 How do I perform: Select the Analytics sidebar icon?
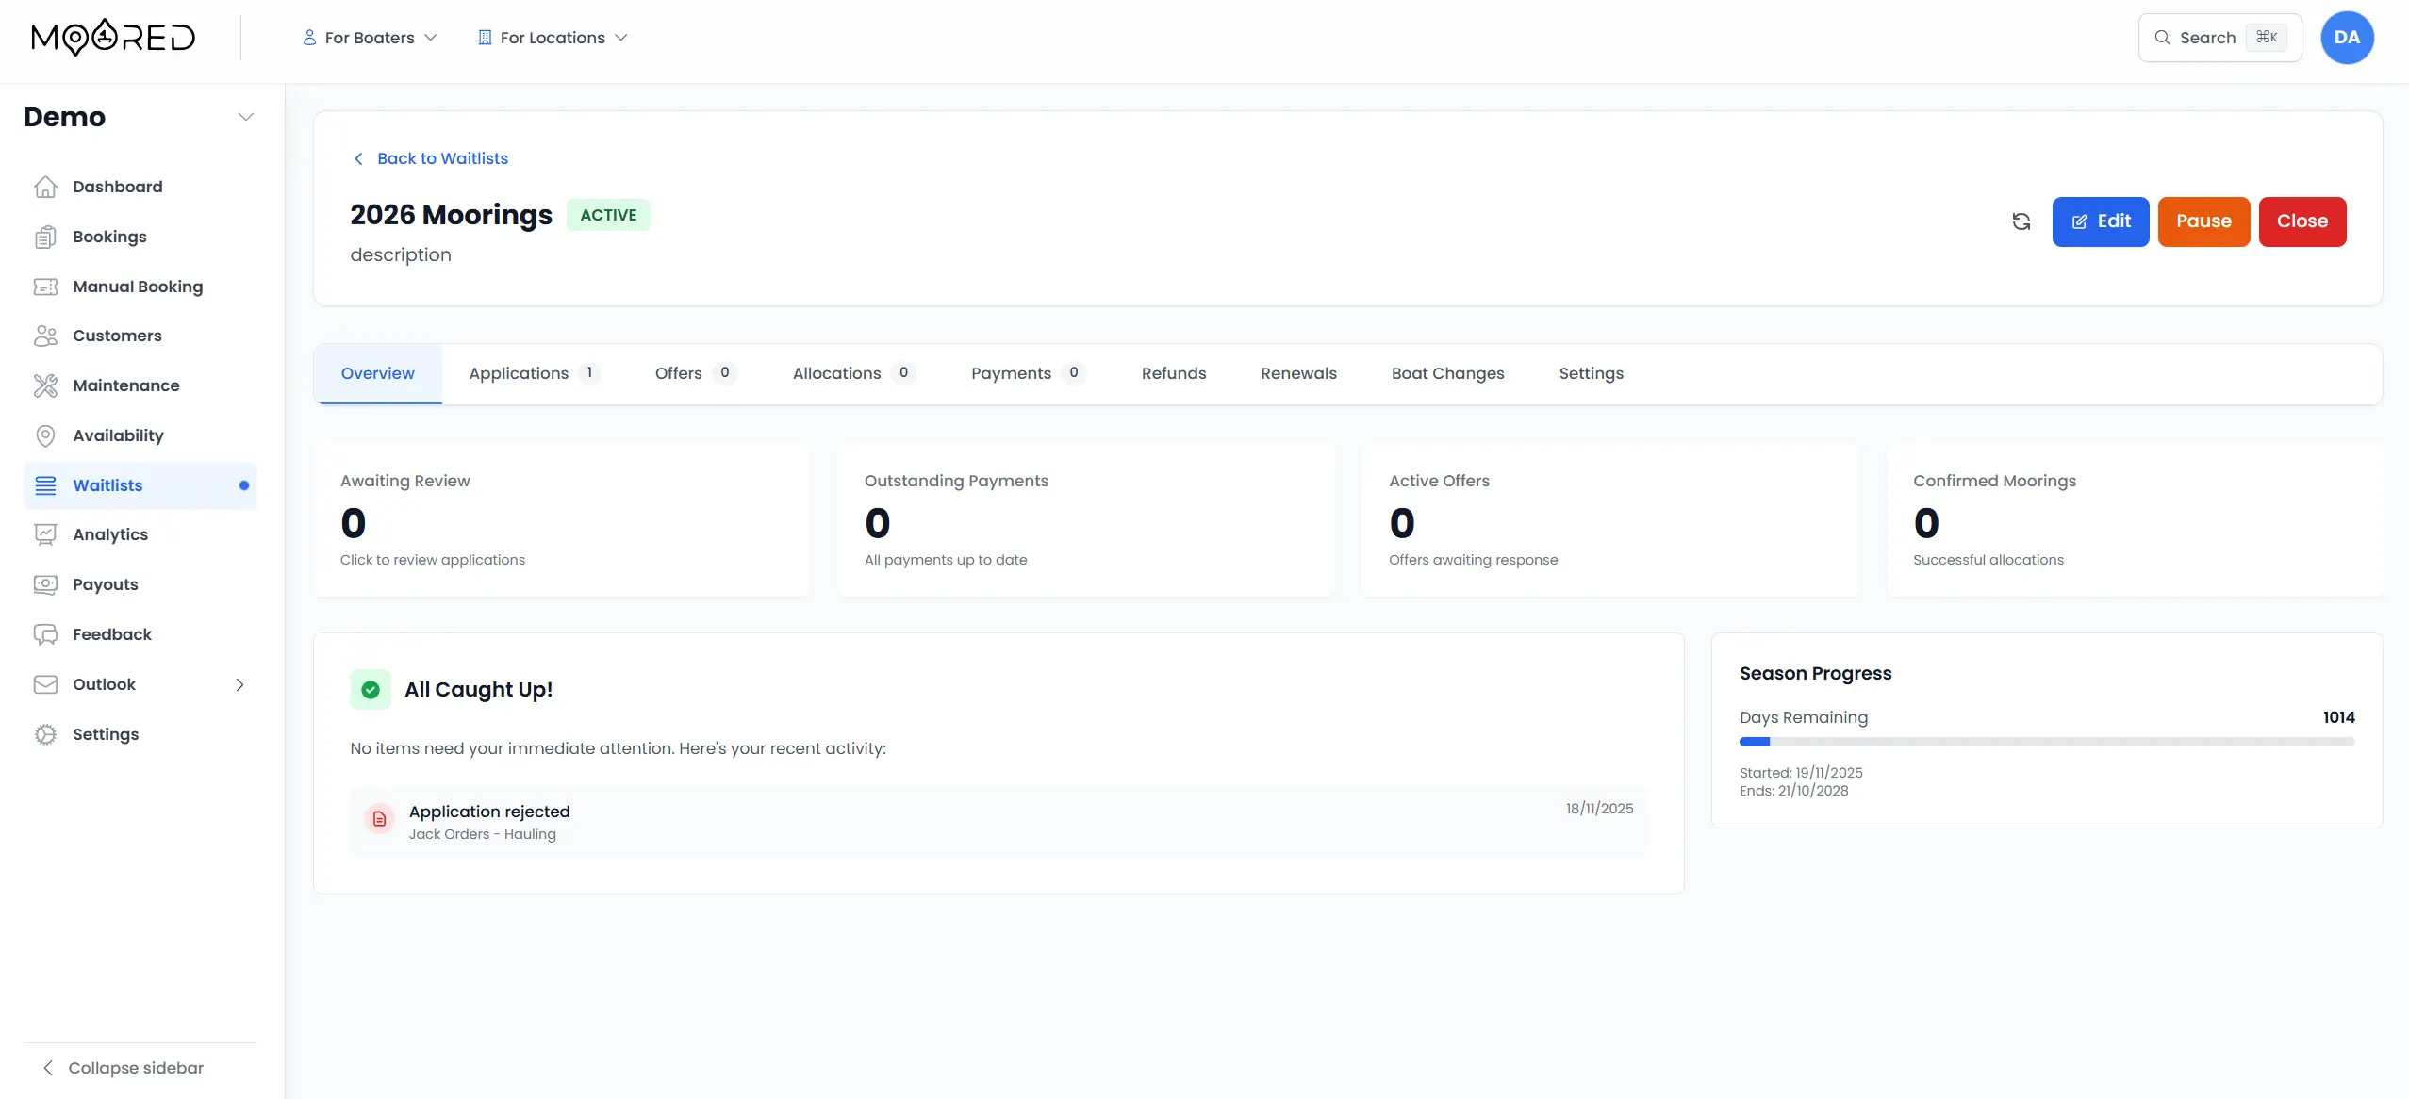coord(46,533)
